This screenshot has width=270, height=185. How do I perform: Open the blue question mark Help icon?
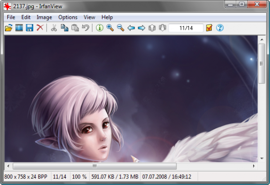pos(220,28)
